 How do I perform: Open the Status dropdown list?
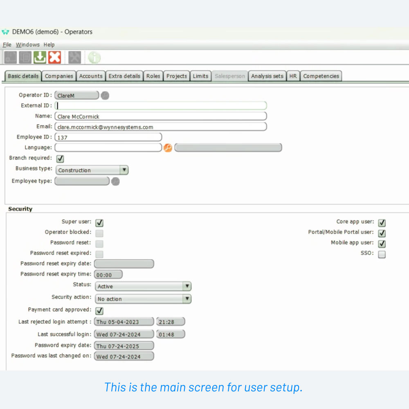(187, 286)
